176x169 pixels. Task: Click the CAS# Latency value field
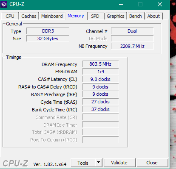100,79
